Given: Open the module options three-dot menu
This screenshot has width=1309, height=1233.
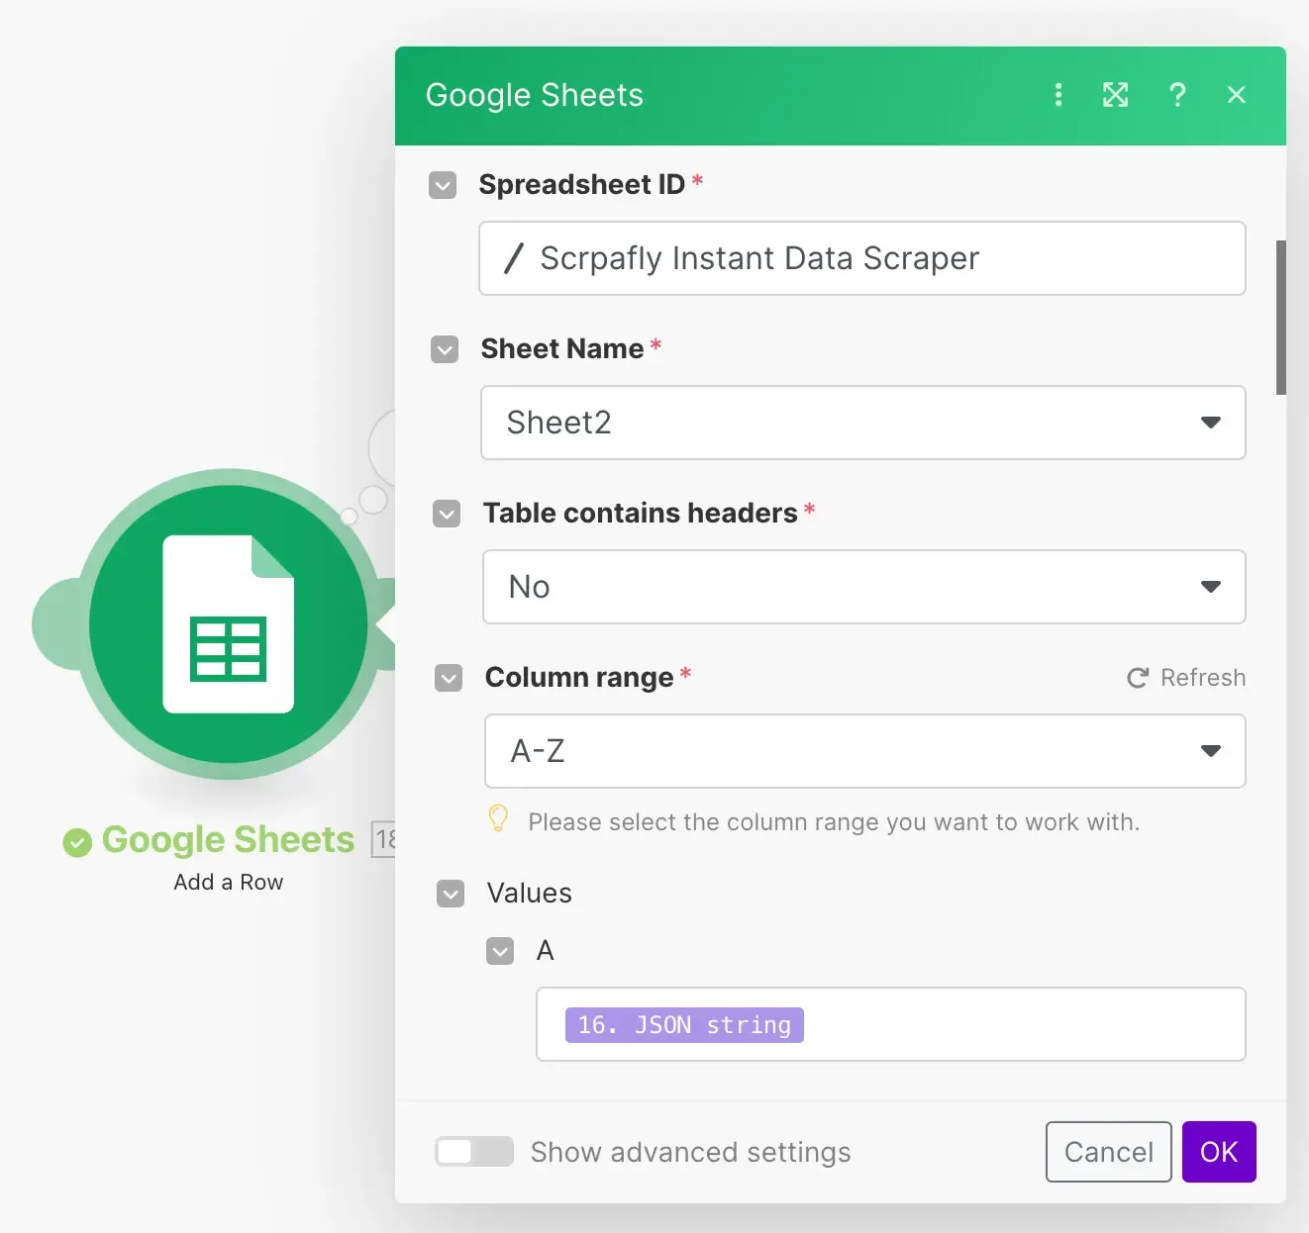Looking at the screenshot, I should pos(1058,95).
